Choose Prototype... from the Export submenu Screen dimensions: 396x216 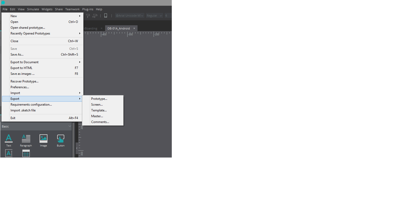(99, 99)
